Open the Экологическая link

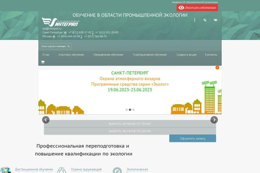[137, 170]
